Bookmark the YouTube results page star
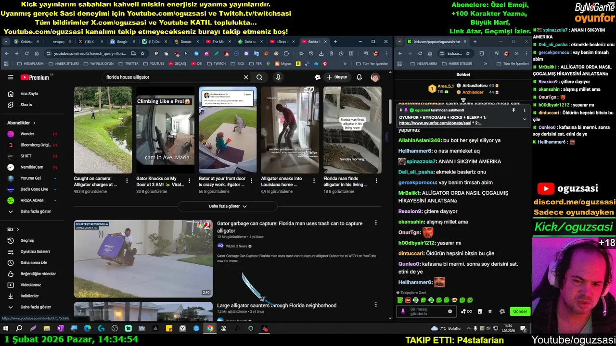616x346 pixels. (142, 53)
